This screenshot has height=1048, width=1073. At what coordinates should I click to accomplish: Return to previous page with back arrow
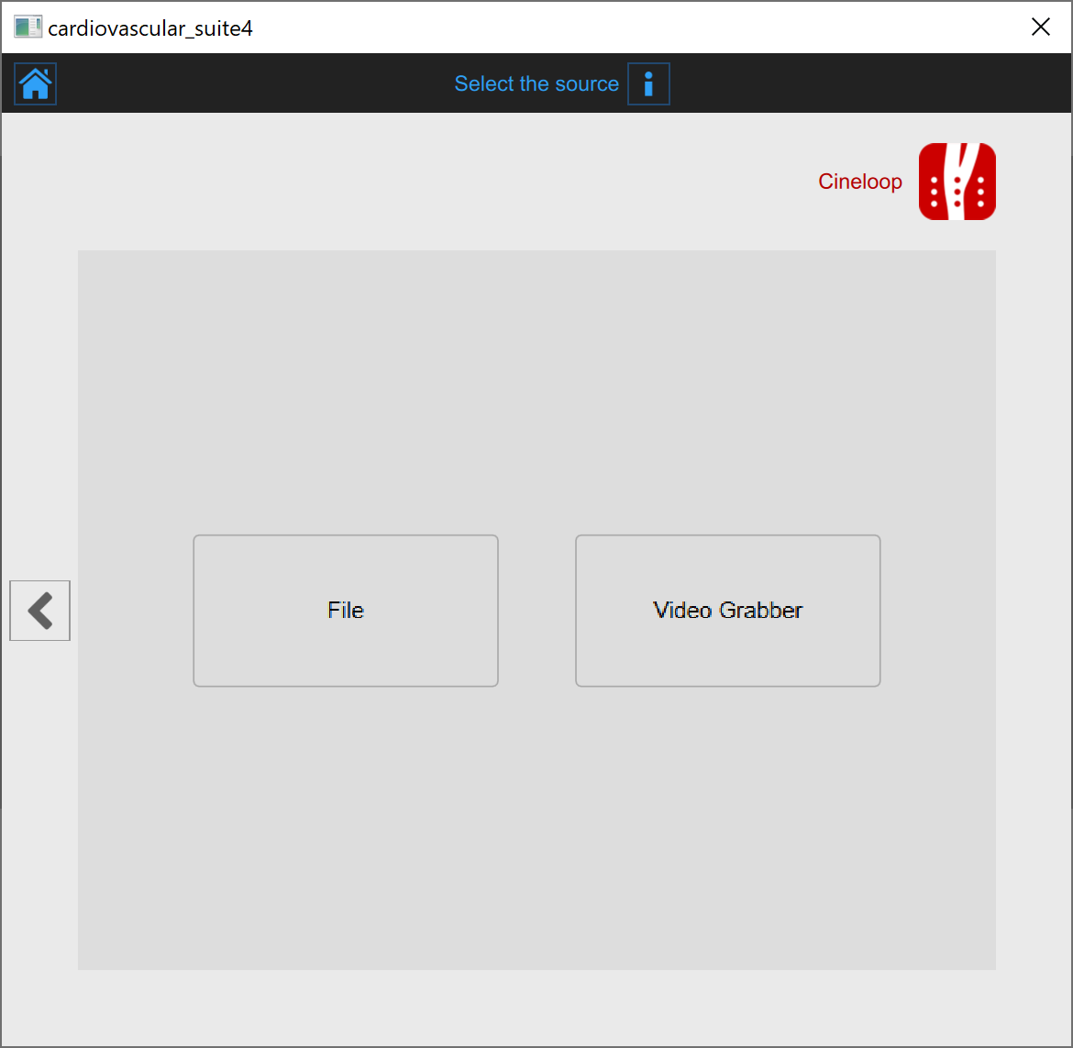coord(40,611)
